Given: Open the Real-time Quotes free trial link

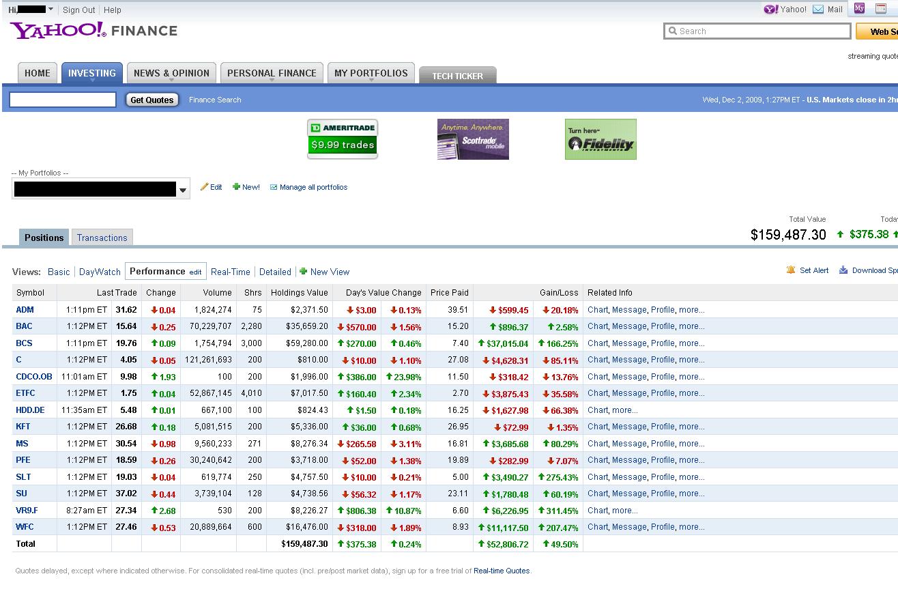Looking at the screenshot, I should point(502,571).
